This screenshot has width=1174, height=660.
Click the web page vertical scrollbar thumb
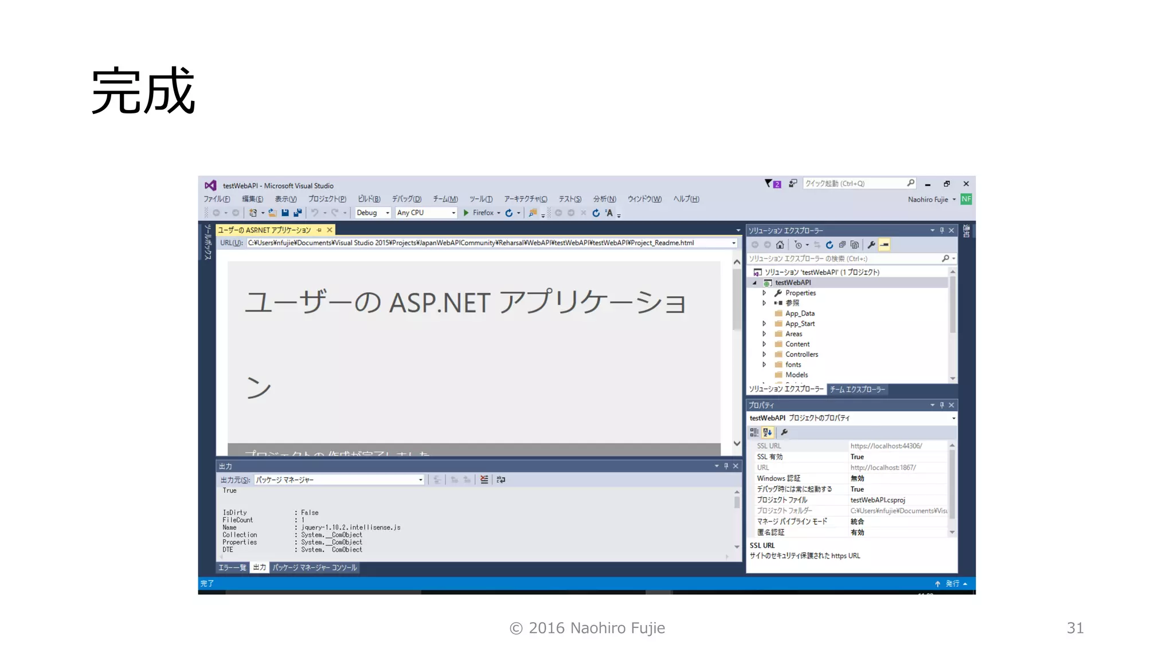pyautogui.click(x=737, y=299)
